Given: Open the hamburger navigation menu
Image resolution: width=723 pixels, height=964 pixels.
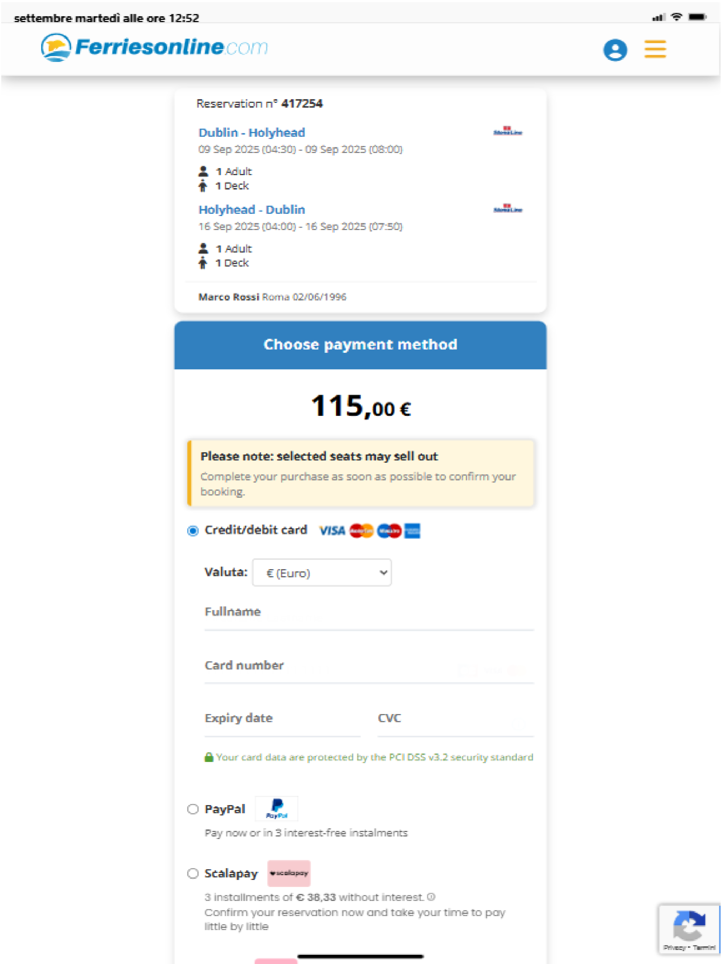Looking at the screenshot, I should (655, 49).
